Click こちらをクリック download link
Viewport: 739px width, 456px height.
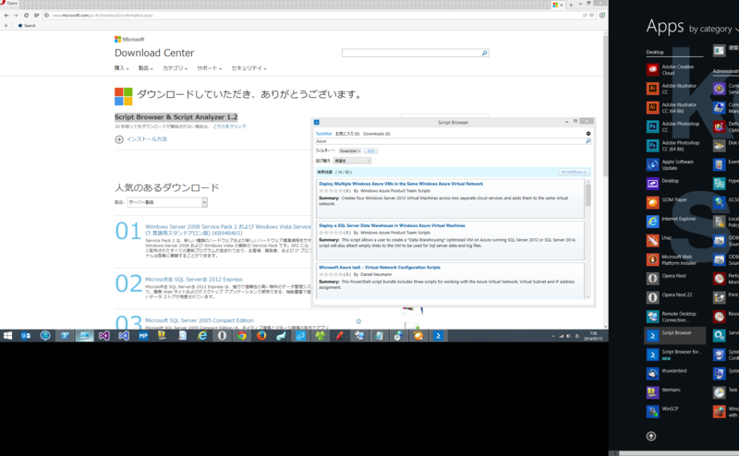pyautogui.click(x=229, y=126)
